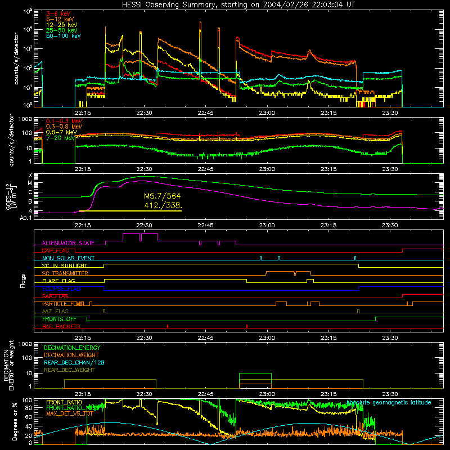Click the 412./338. flare position annotation
Viewport: 450px width, 450px height.
[163, 205]
